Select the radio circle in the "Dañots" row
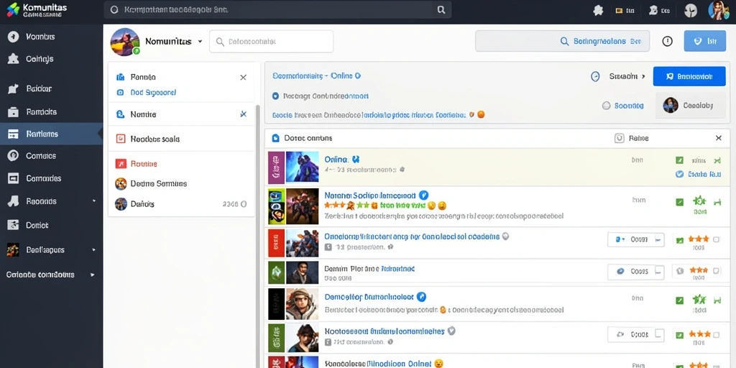 coord(243,204)
